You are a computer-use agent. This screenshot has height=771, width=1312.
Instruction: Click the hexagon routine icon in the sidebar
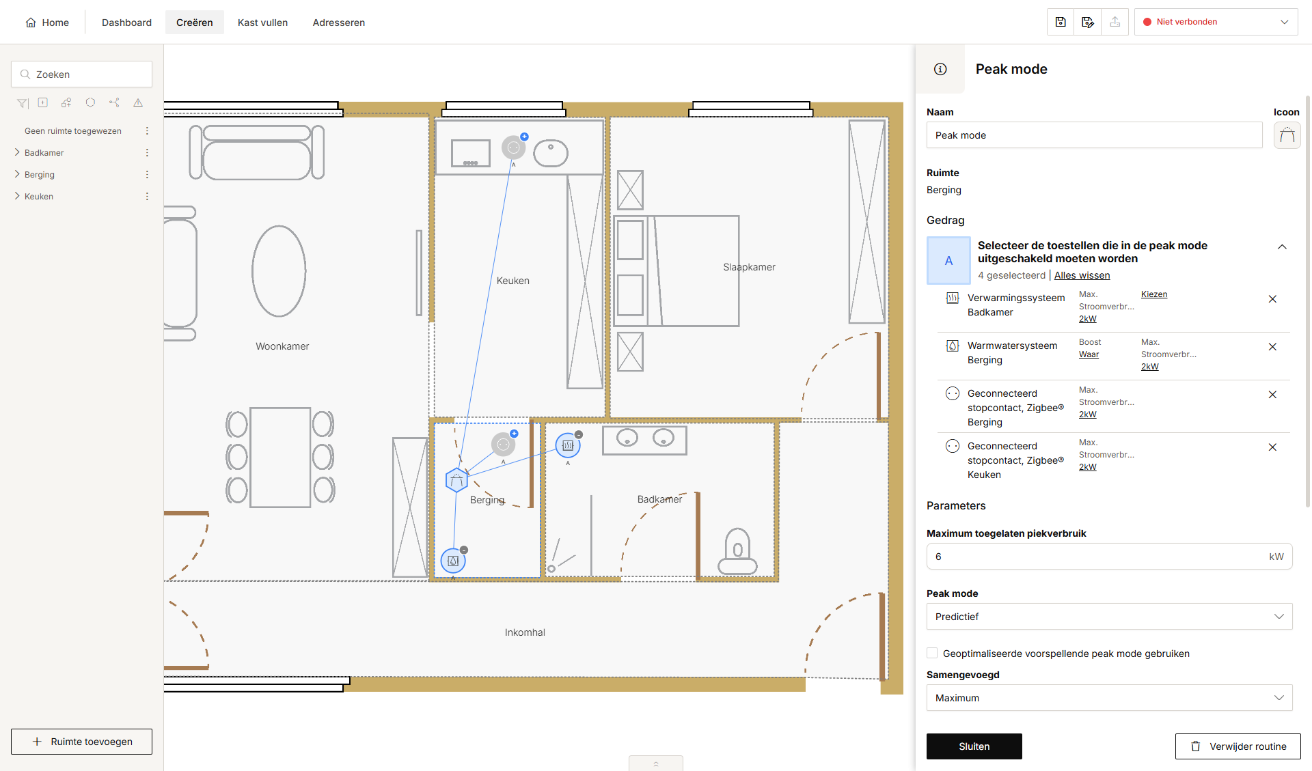click(90, 102)
